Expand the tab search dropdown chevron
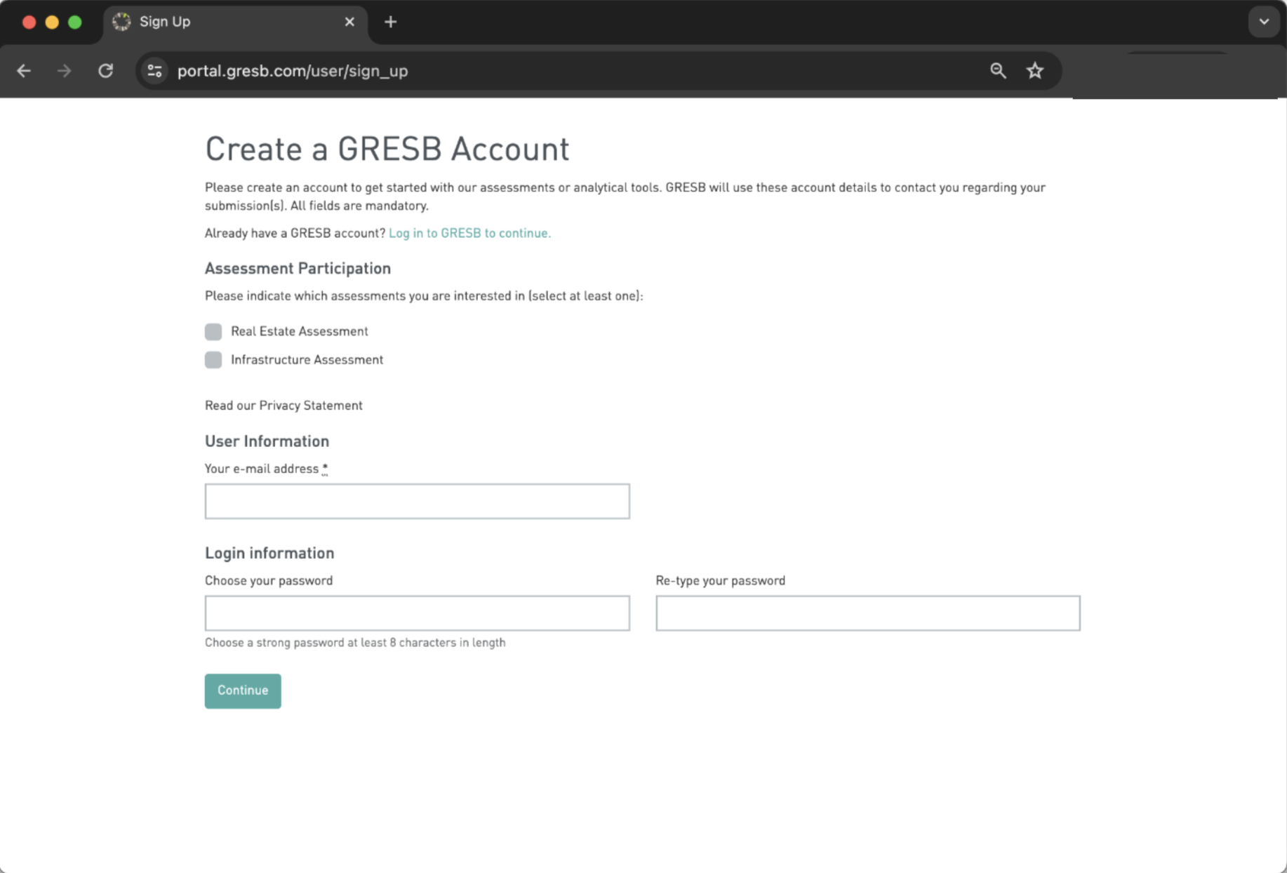 tap(1263, 22)
